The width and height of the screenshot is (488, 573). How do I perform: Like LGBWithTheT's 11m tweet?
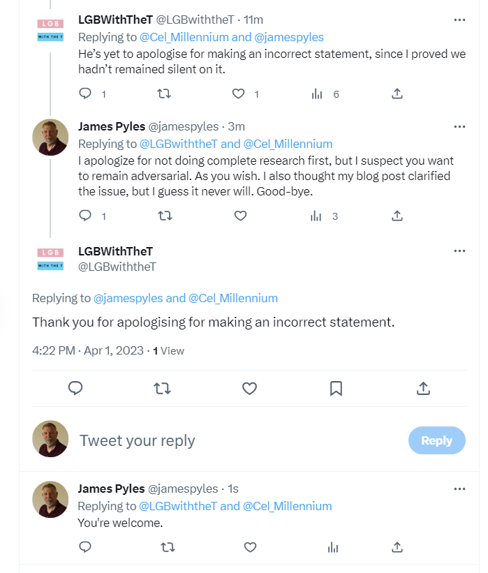tap(239, 94)
